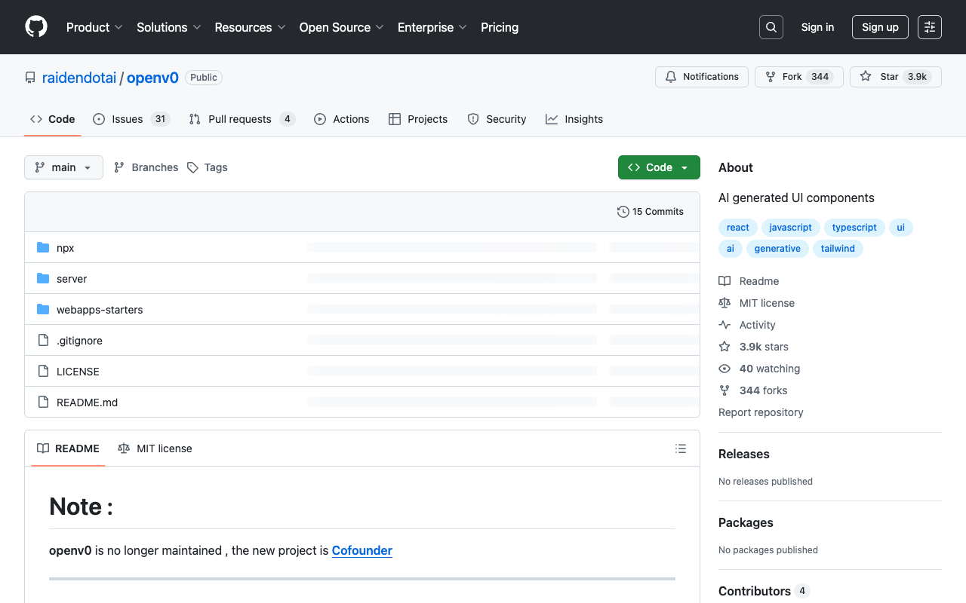The image size is (966, 603).
Task: Open the Contributors heading link
Action: point(764,591)
